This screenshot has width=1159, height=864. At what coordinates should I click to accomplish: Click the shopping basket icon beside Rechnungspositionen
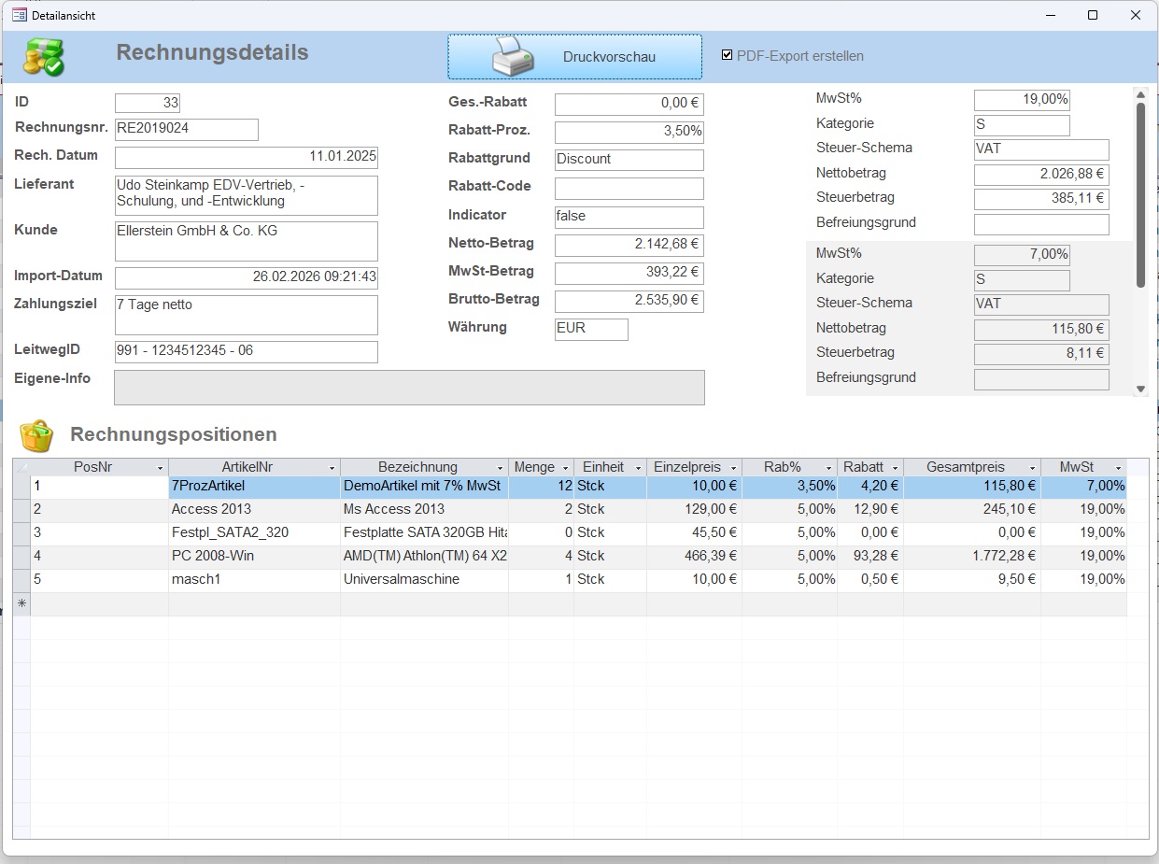[x=36, y=434]
